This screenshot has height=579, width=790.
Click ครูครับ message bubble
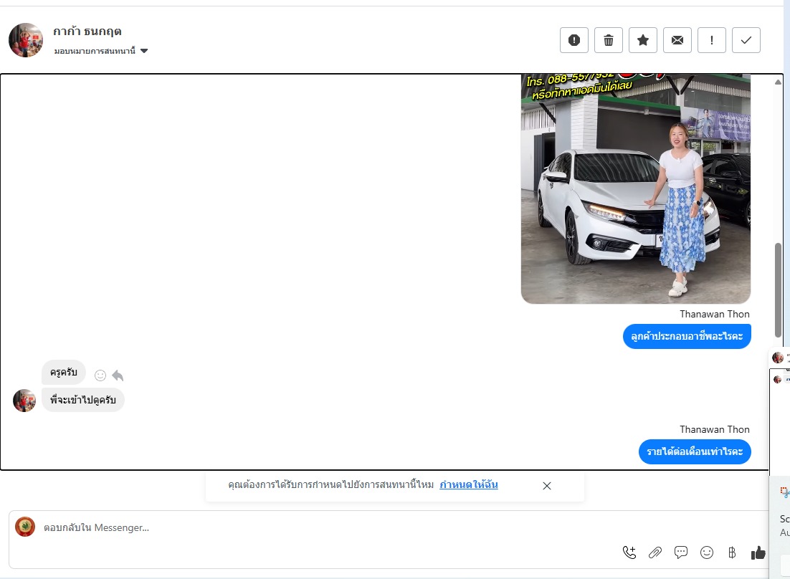tap(64, 373)
